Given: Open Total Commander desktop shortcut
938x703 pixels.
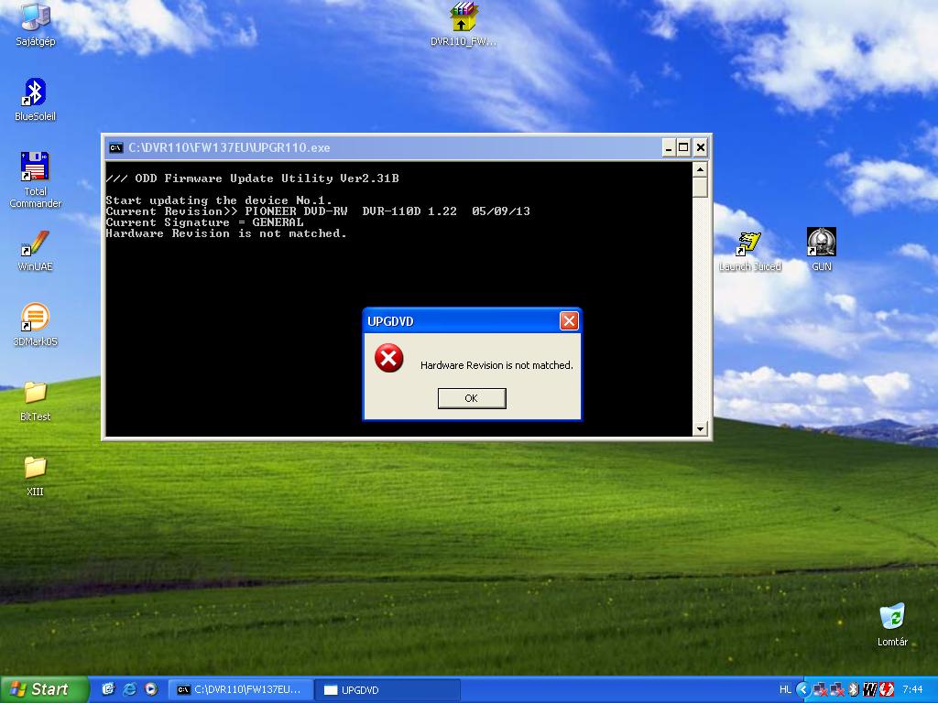Looking at the screenshot, I should pos(35,168).
